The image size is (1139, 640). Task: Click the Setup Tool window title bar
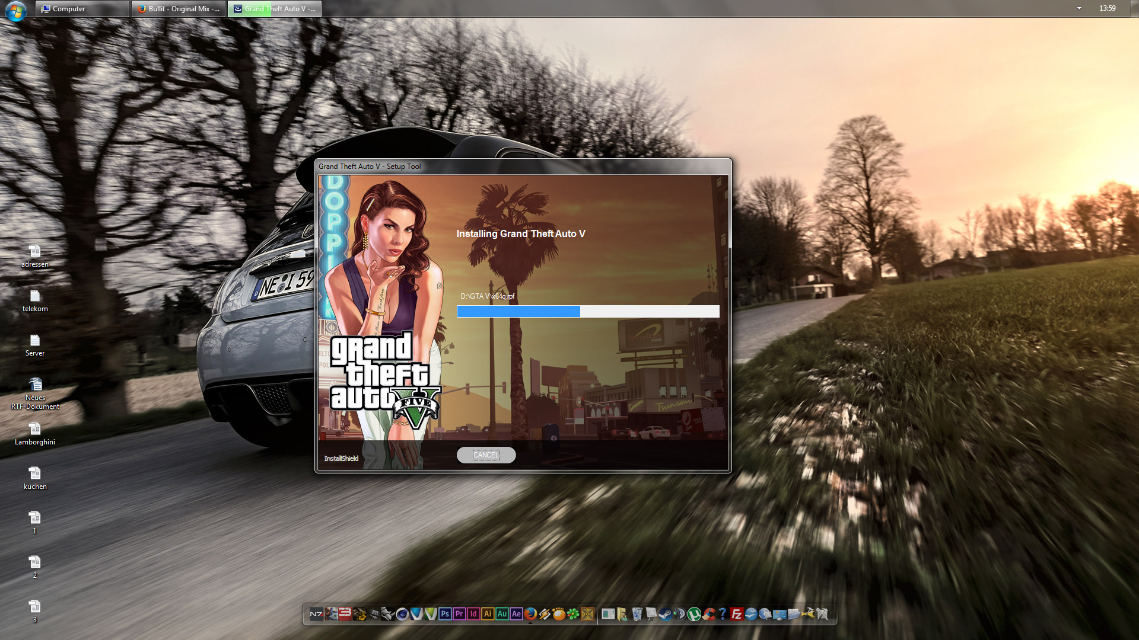(x=523, y=167)
